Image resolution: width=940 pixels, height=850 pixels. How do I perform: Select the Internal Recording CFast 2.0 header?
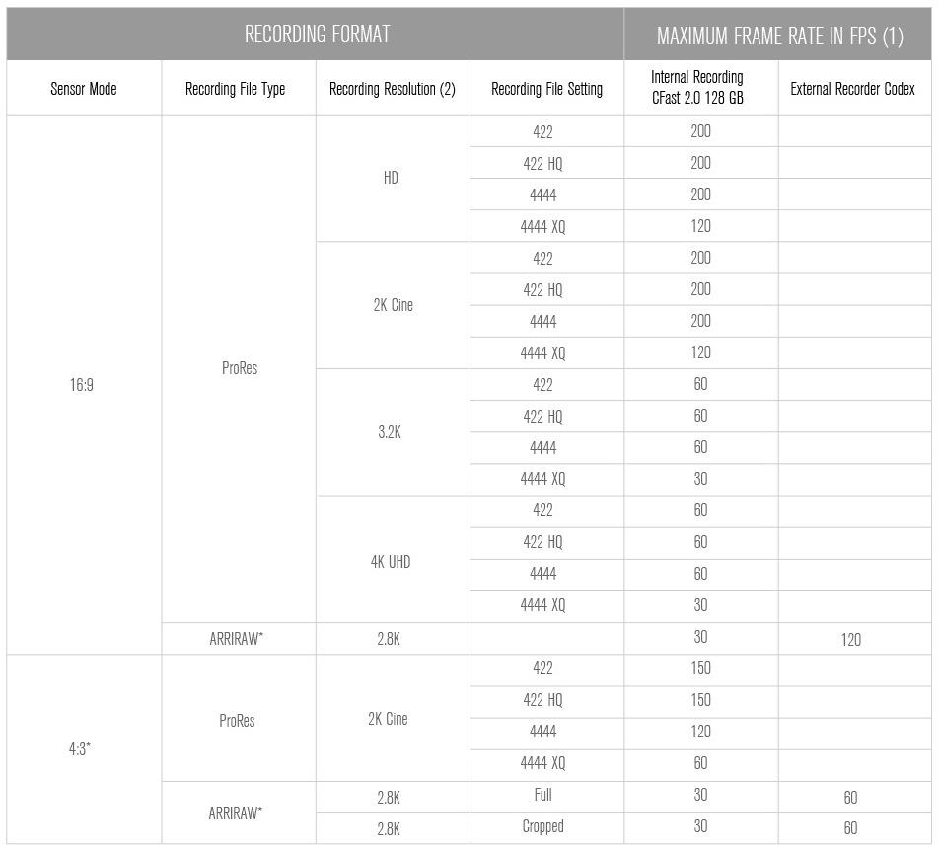[x=700, y=89]
